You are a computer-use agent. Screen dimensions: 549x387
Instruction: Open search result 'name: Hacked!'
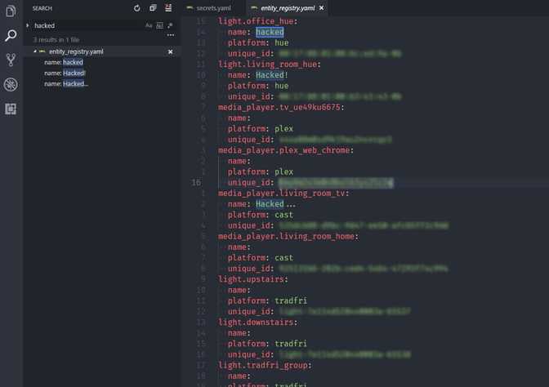pos(65,73)
